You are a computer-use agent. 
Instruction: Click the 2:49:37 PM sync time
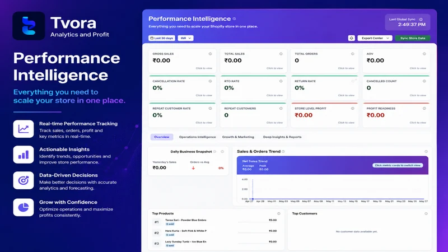pyautogui.click(x=412, y=25)
